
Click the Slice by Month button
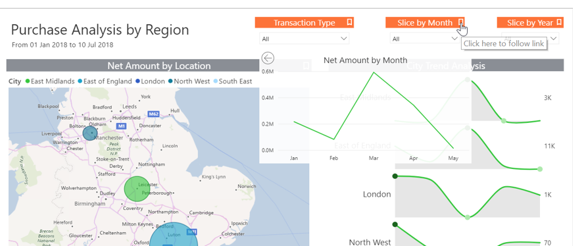tap(425, 22)
